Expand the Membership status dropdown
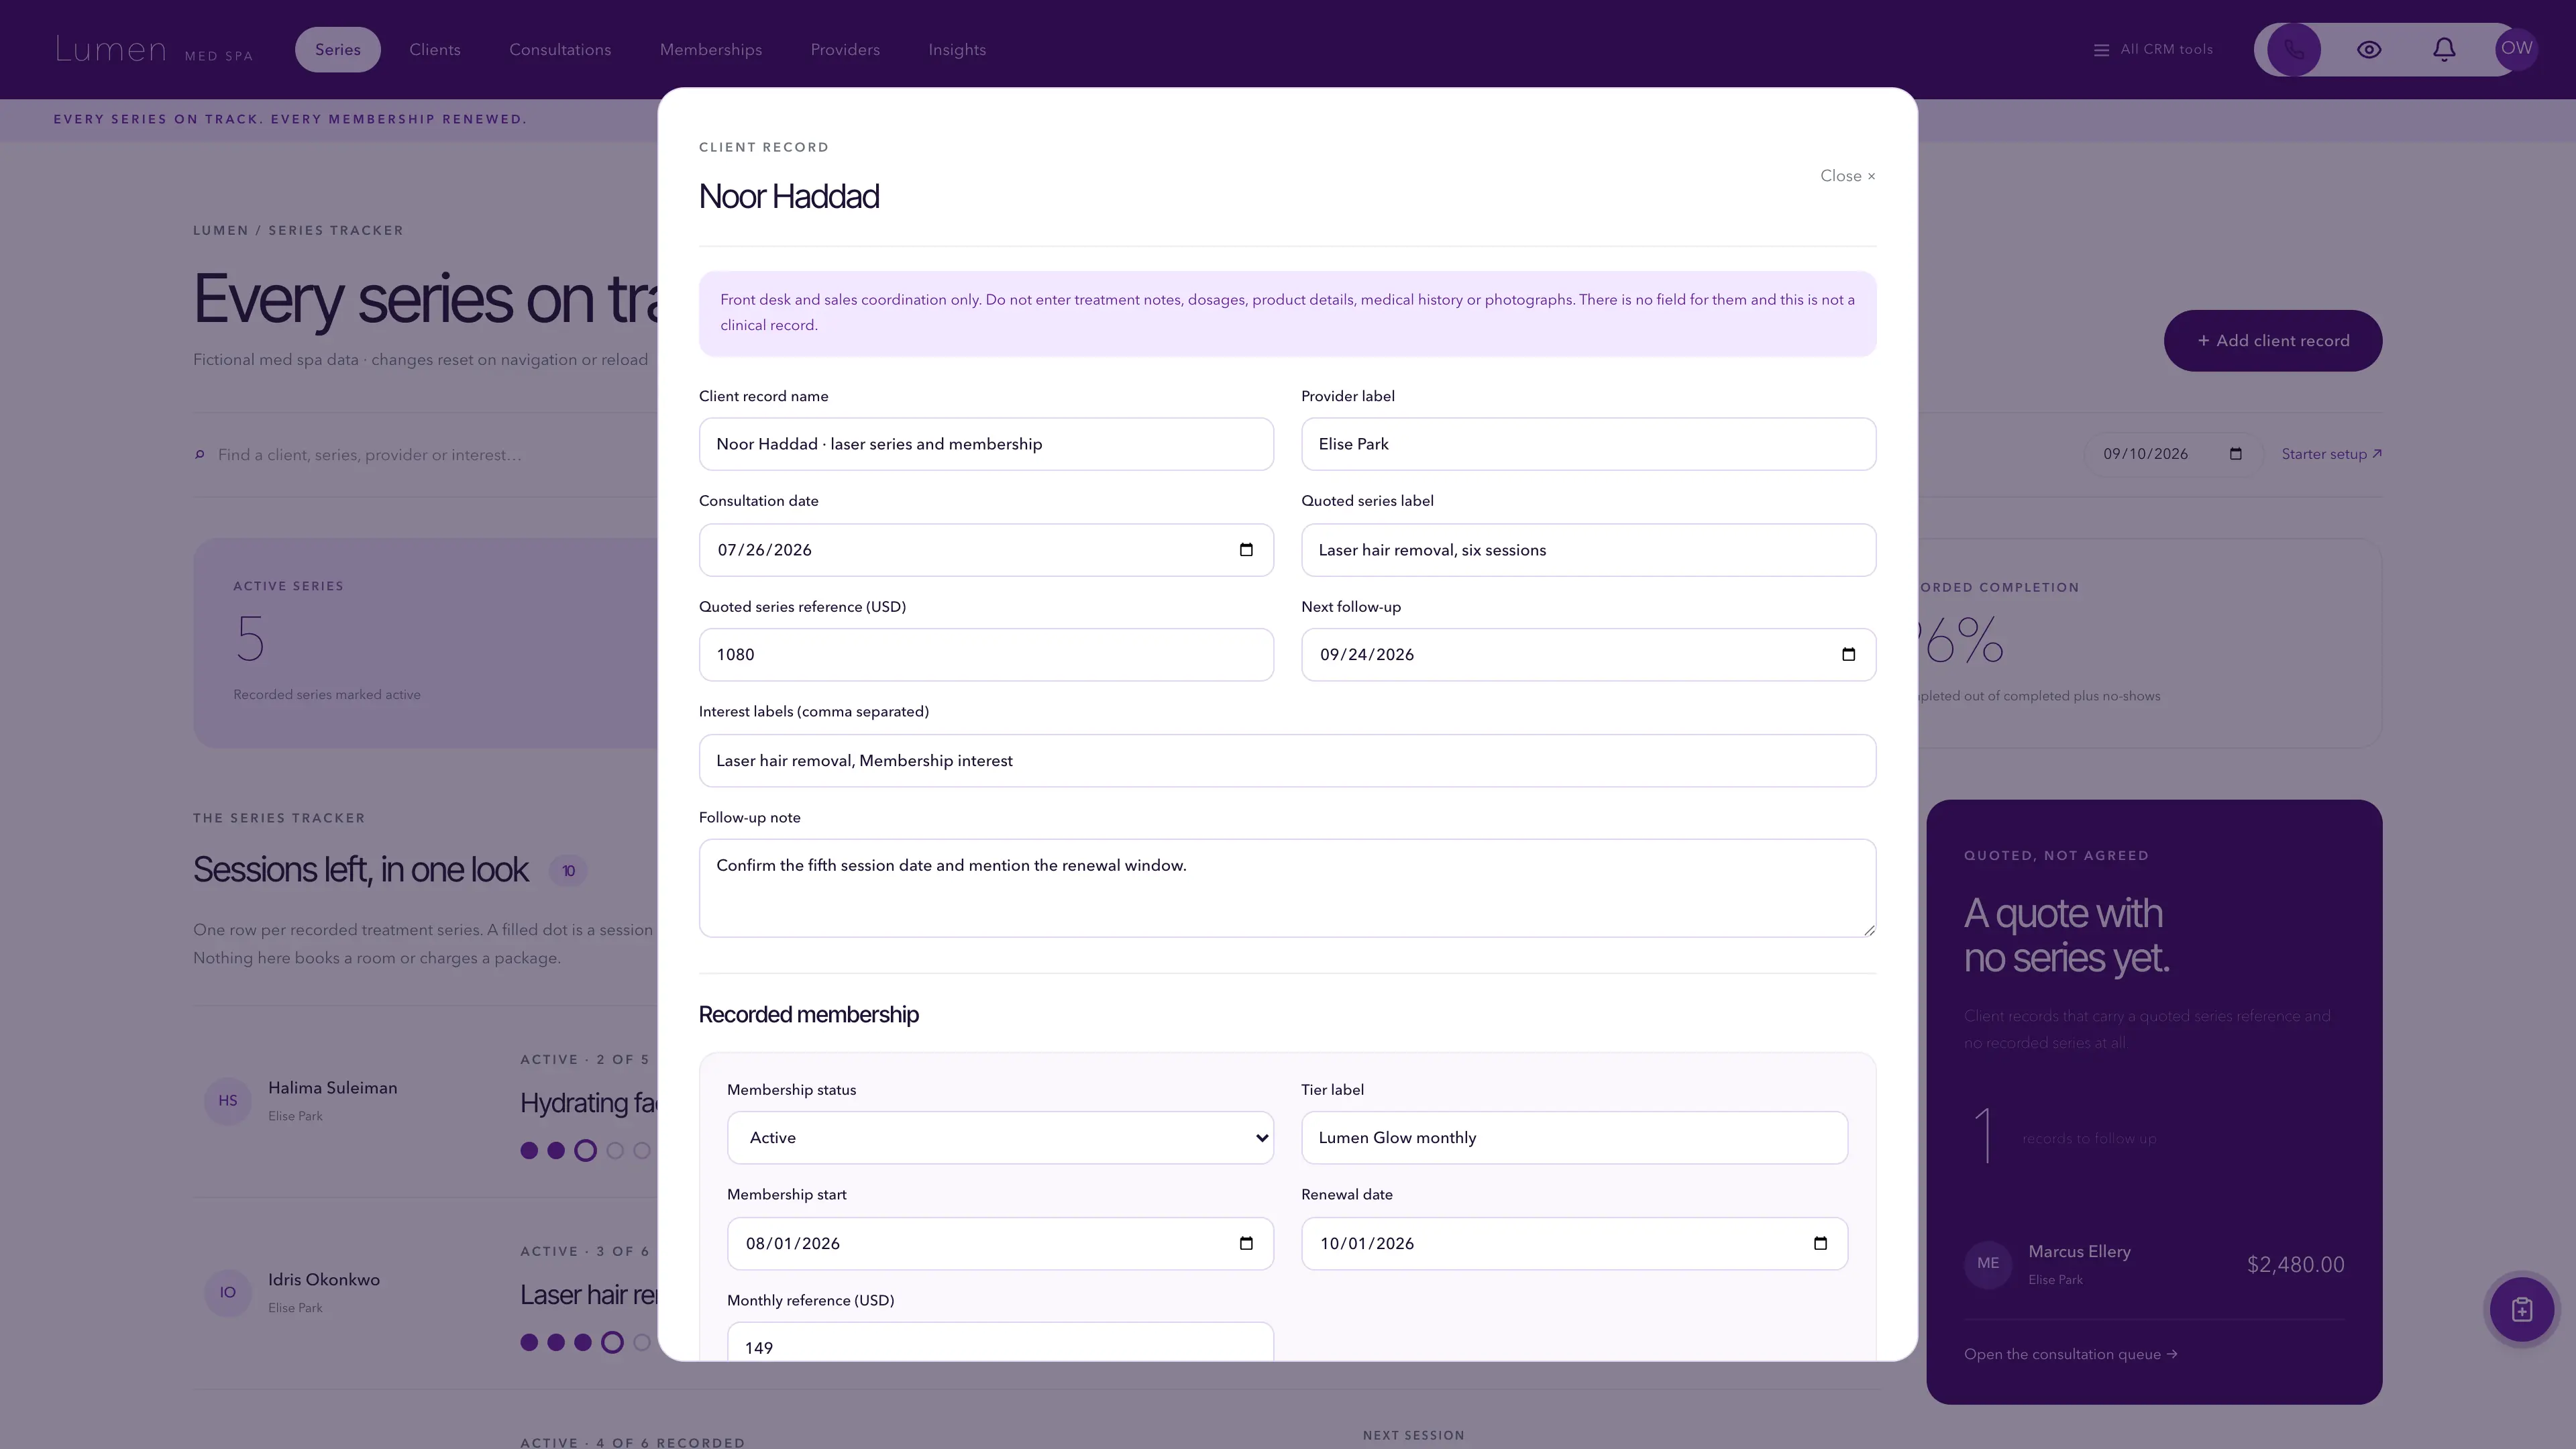This screenshot has height=1449, width=2576. point(1000,1138)
